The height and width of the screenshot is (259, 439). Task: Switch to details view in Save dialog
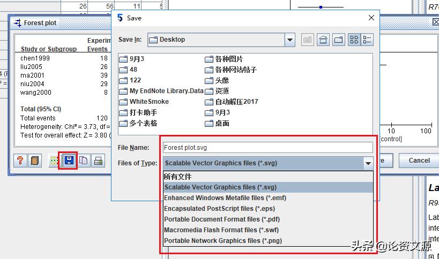[367, 40]
